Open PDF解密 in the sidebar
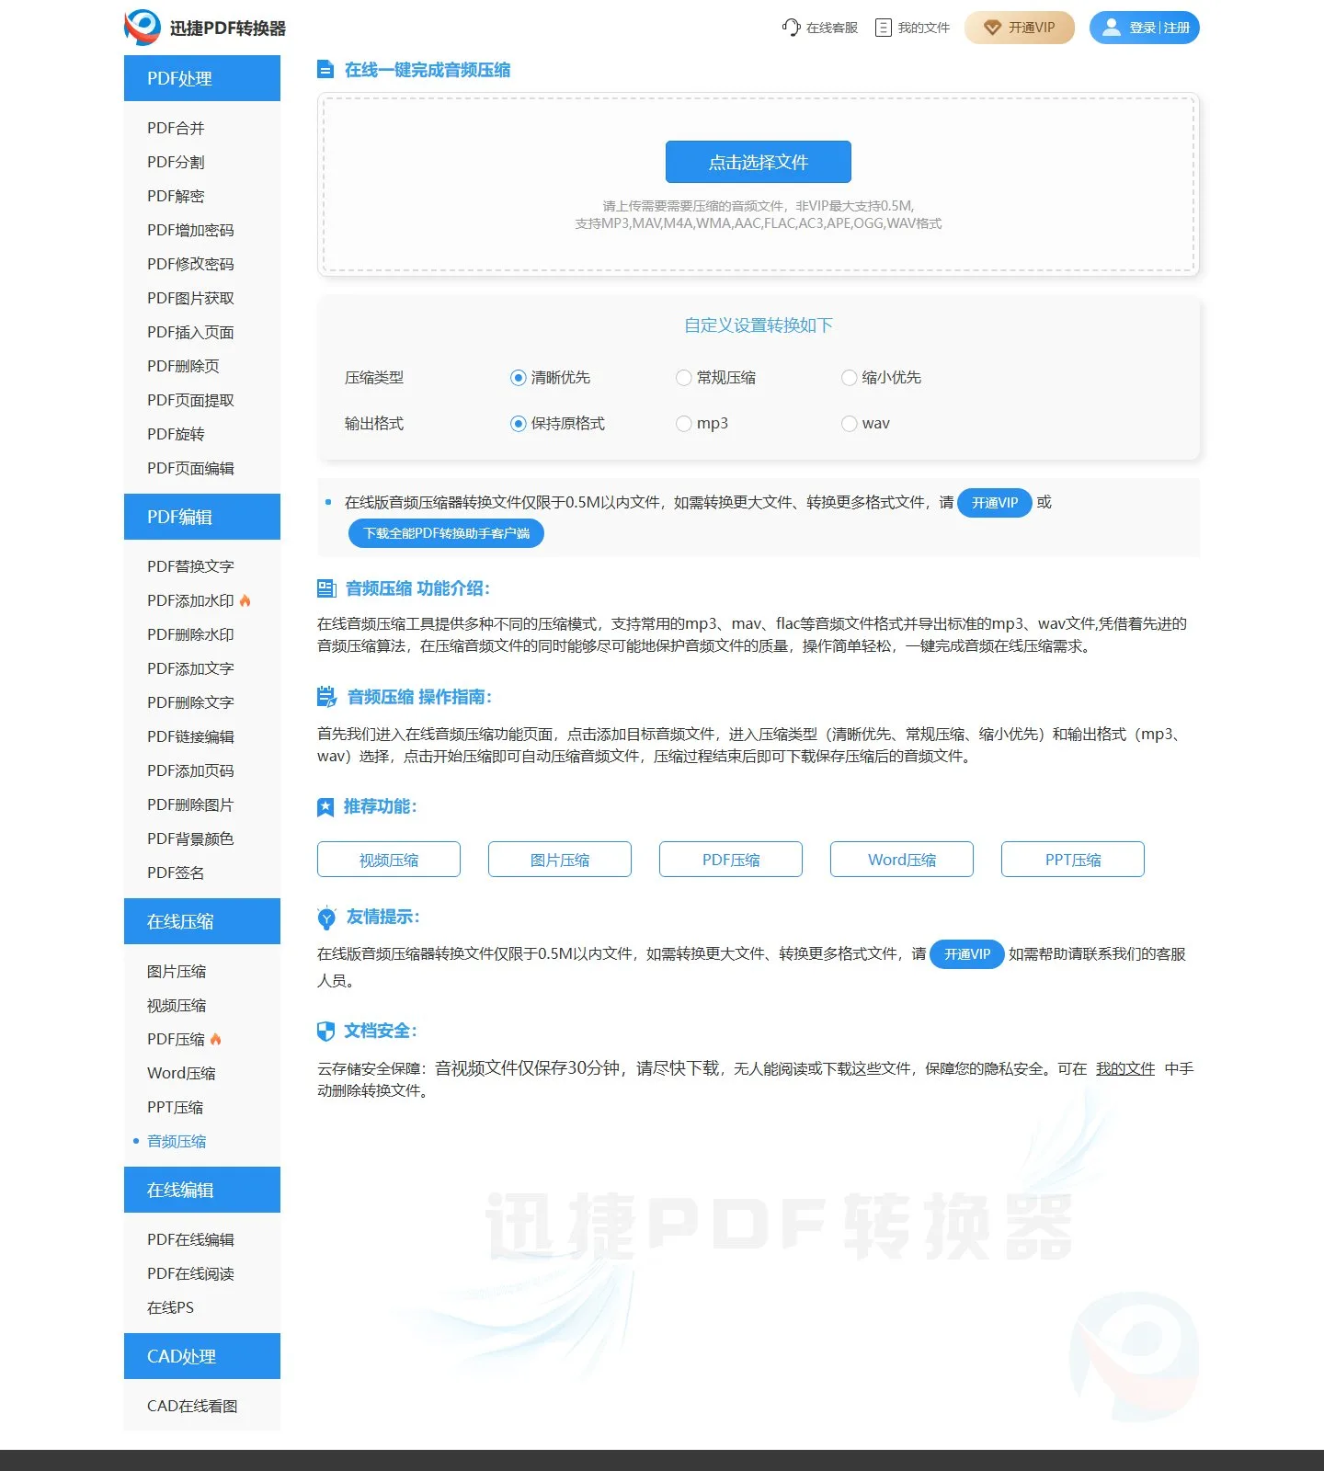Screen dimensions: 1324x1471 pos(176,196)
